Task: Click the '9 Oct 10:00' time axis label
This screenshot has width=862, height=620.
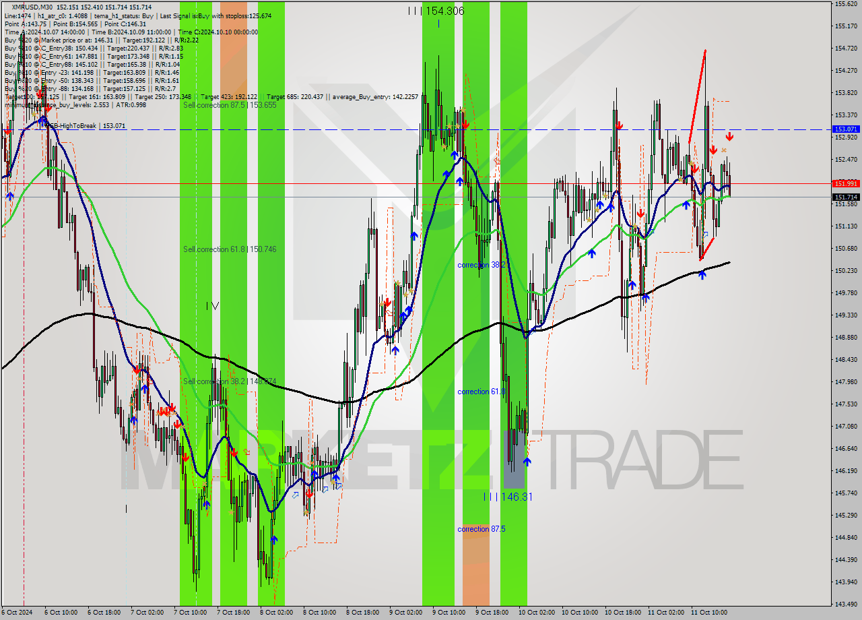Action: click(x=449, y=613)
